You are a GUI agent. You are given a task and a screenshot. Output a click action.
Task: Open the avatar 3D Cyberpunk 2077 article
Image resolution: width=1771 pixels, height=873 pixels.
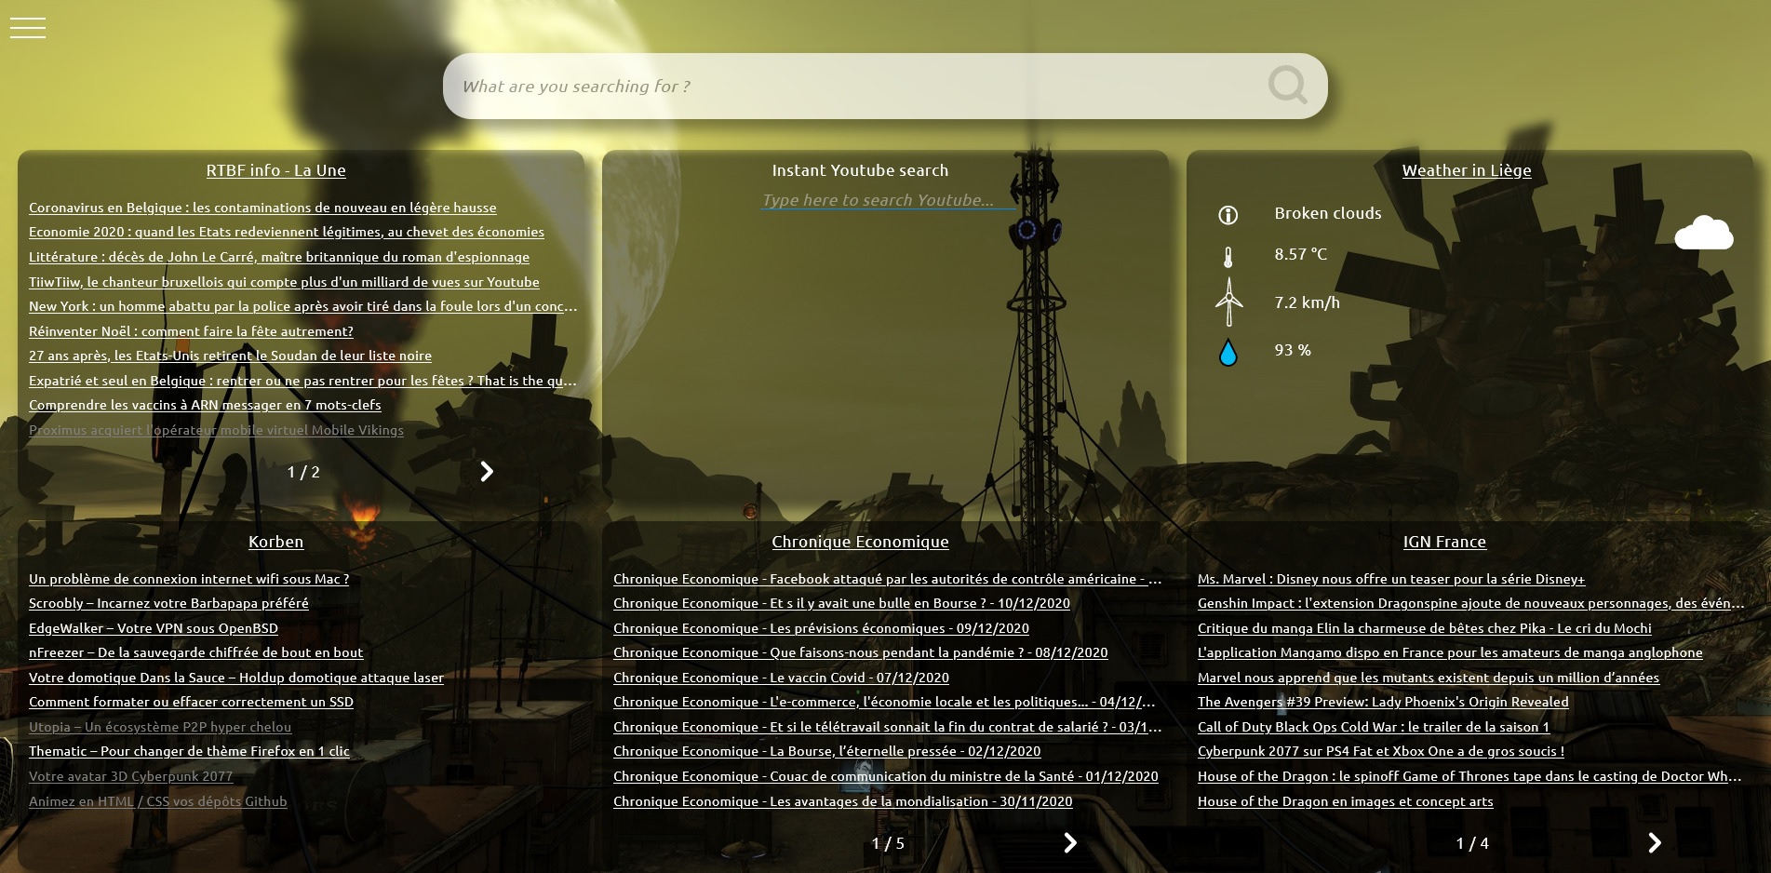pos(130,776)
